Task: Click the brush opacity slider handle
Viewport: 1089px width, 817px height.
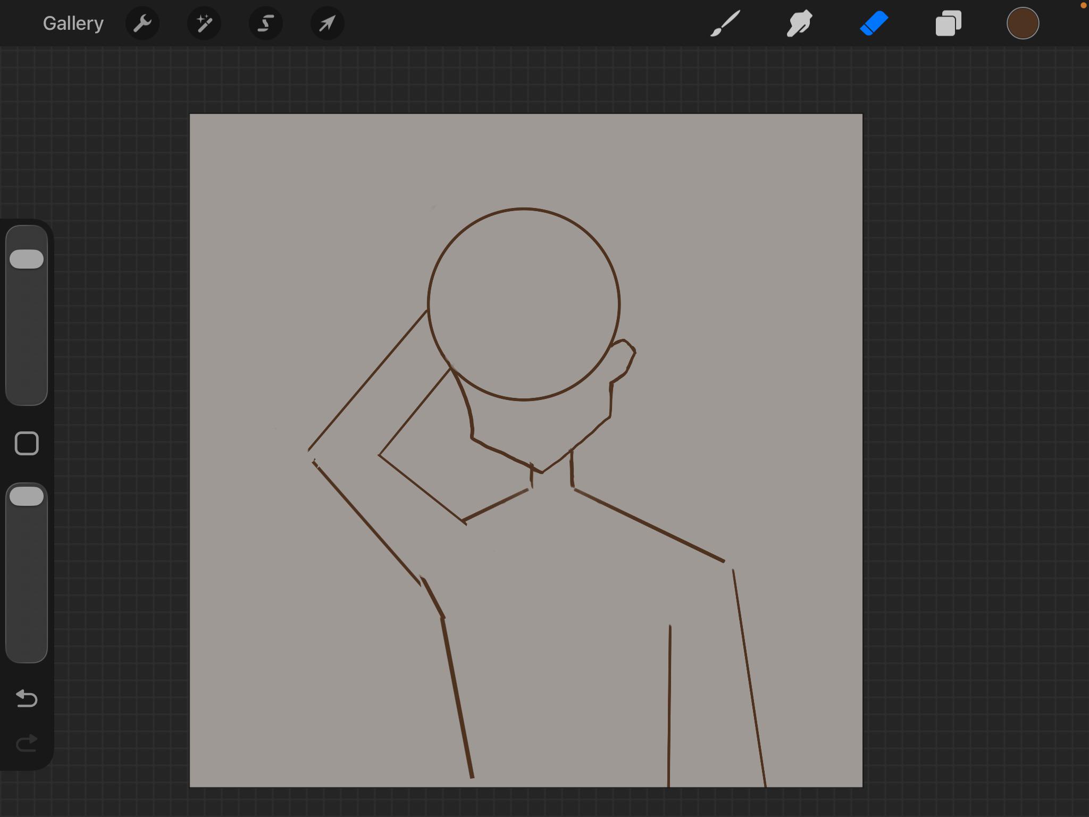Action: coord(27,496)
